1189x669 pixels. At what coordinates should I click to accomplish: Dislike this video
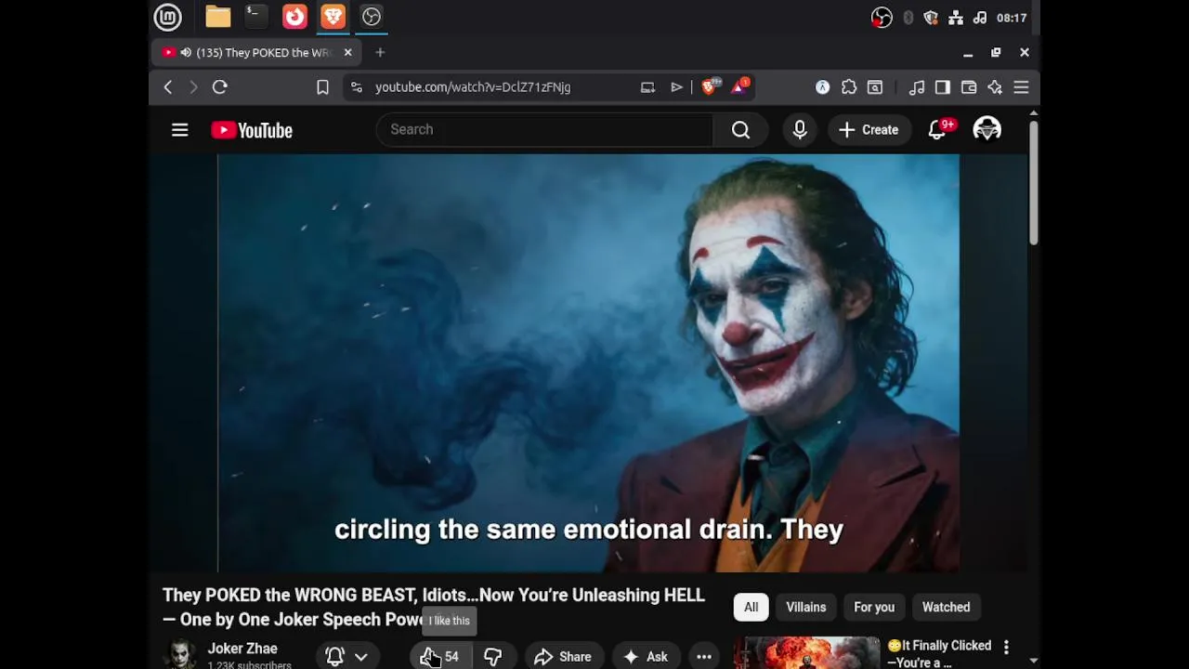(x=493, y=657)
